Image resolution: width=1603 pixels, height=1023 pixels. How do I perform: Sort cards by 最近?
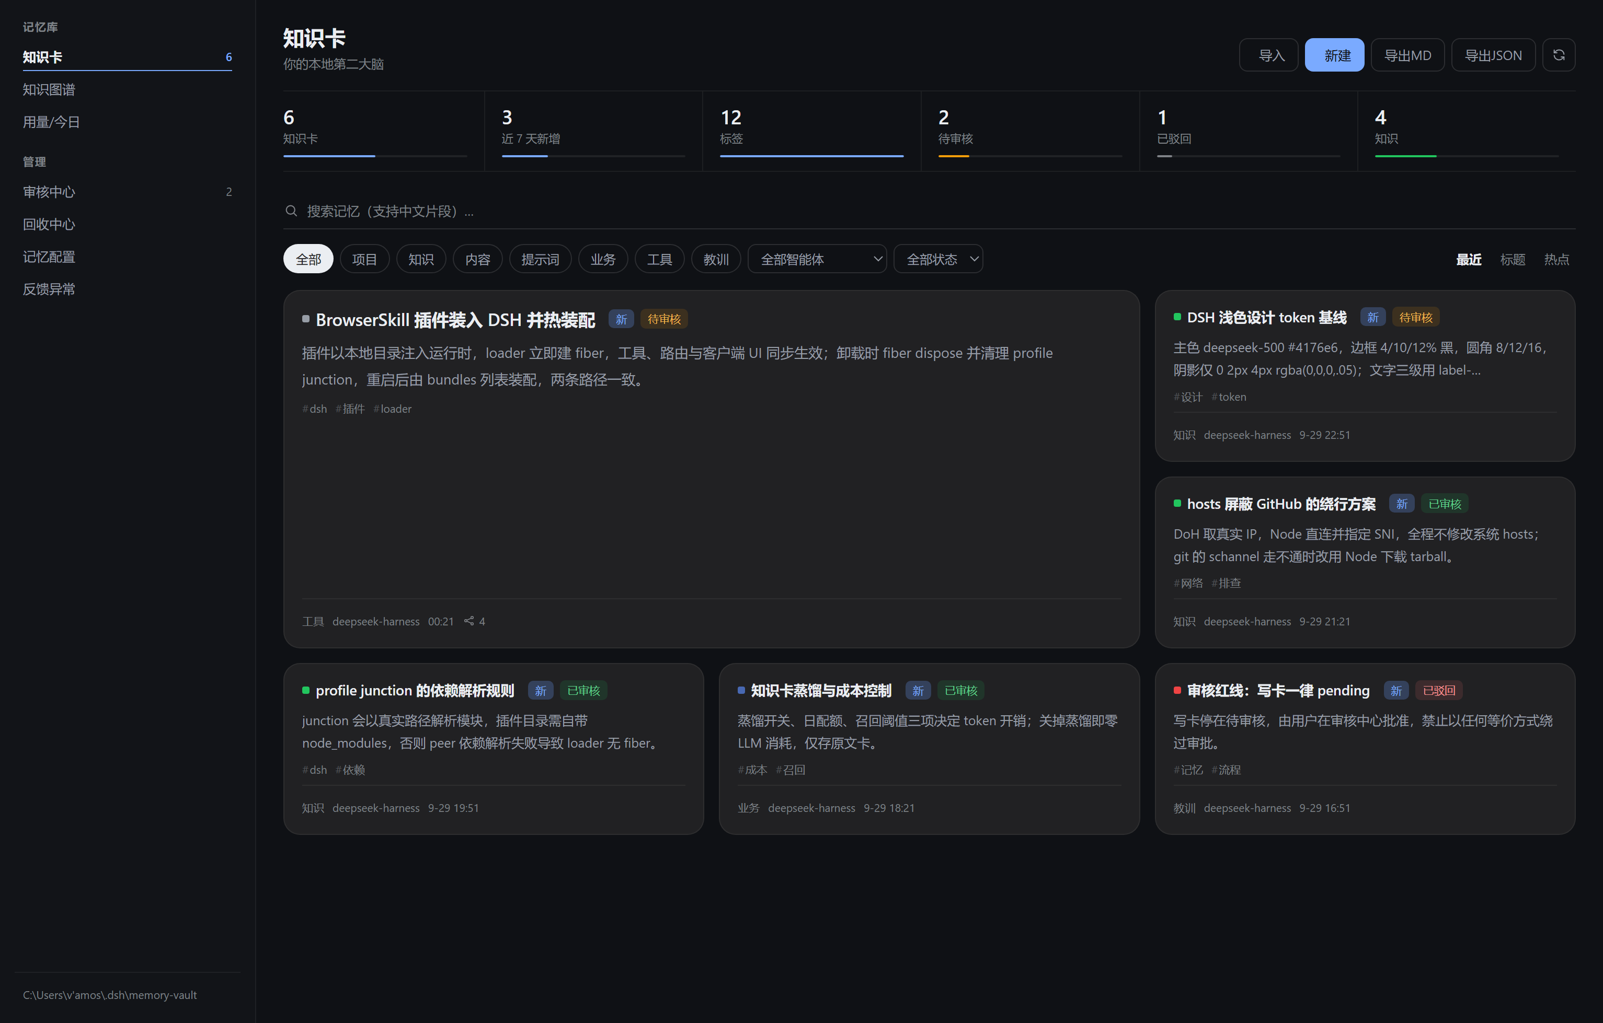point(1469,259)
